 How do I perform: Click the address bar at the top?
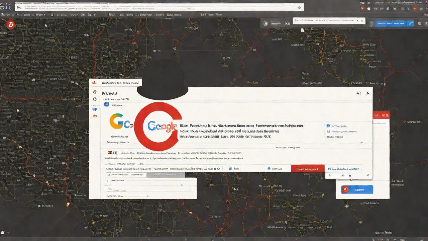tap(159, 7)
